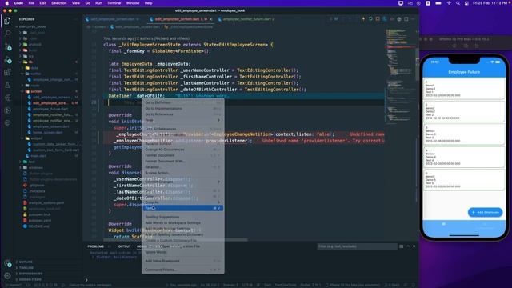Open pubspec.yaml in explorer

(39, 221)
